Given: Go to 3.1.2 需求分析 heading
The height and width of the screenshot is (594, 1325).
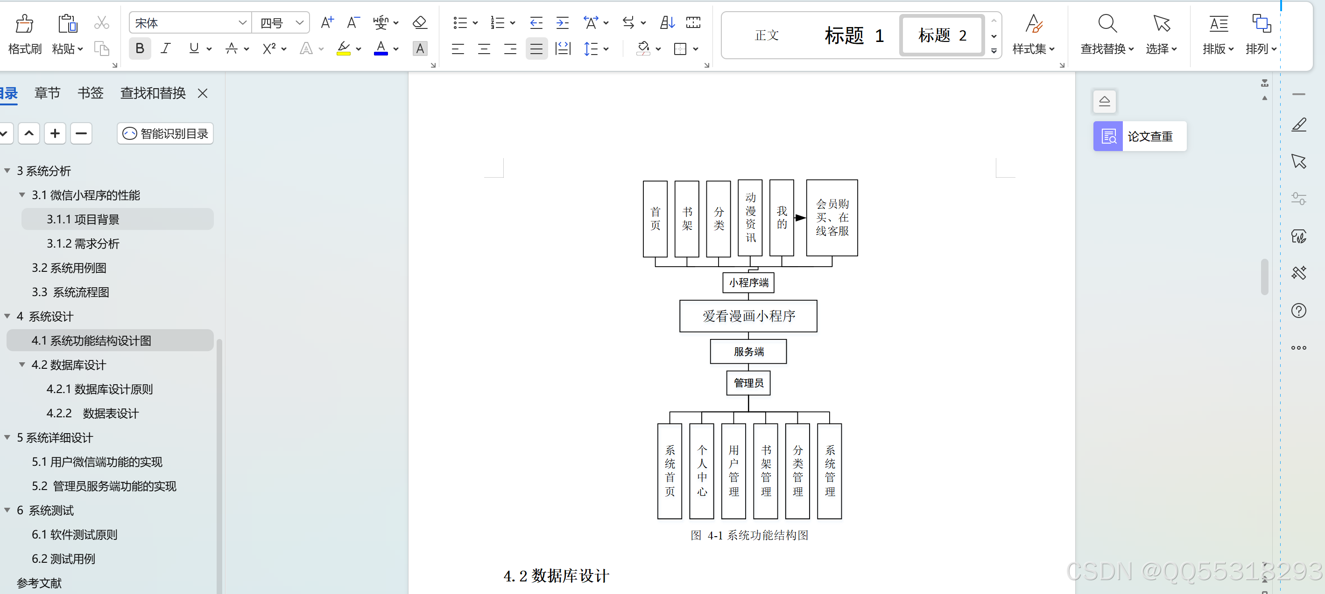Looking at the screenshot, I should point(83,243).
